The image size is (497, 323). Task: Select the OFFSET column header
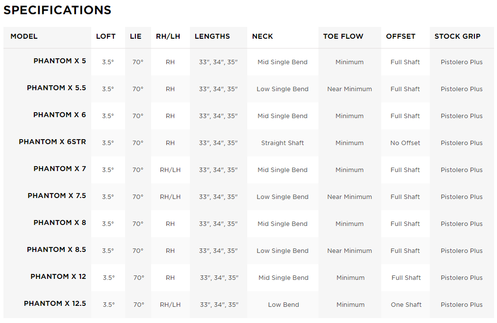pos(401,36)
